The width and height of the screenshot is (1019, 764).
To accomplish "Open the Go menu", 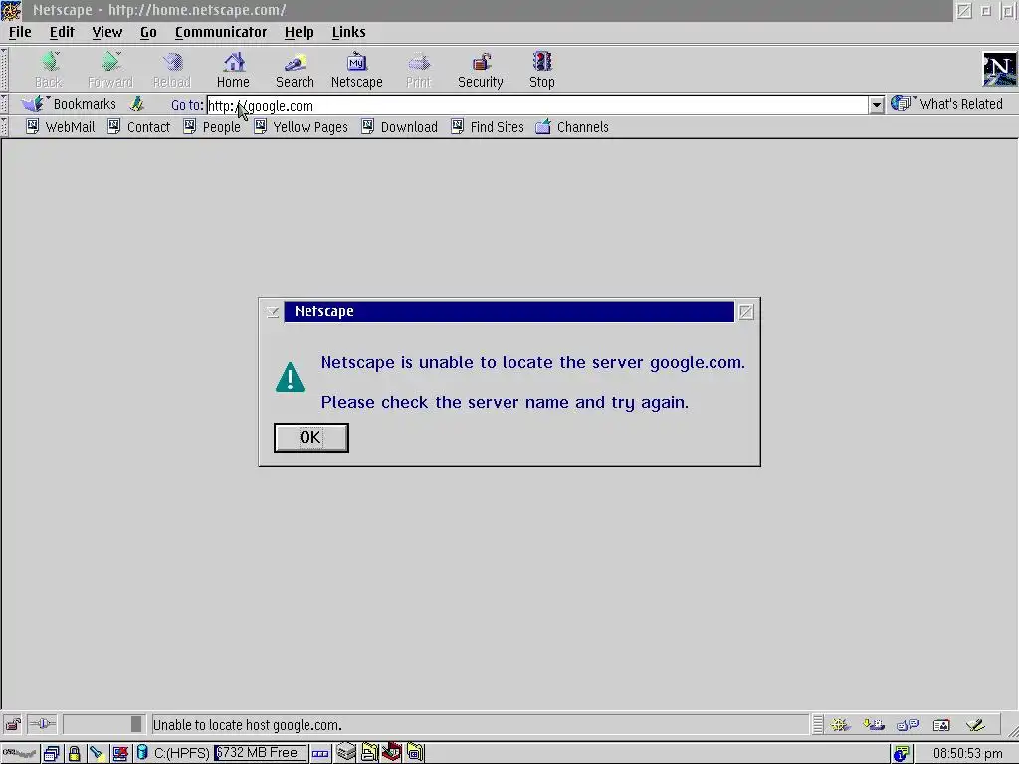I will tap(148, 32).
